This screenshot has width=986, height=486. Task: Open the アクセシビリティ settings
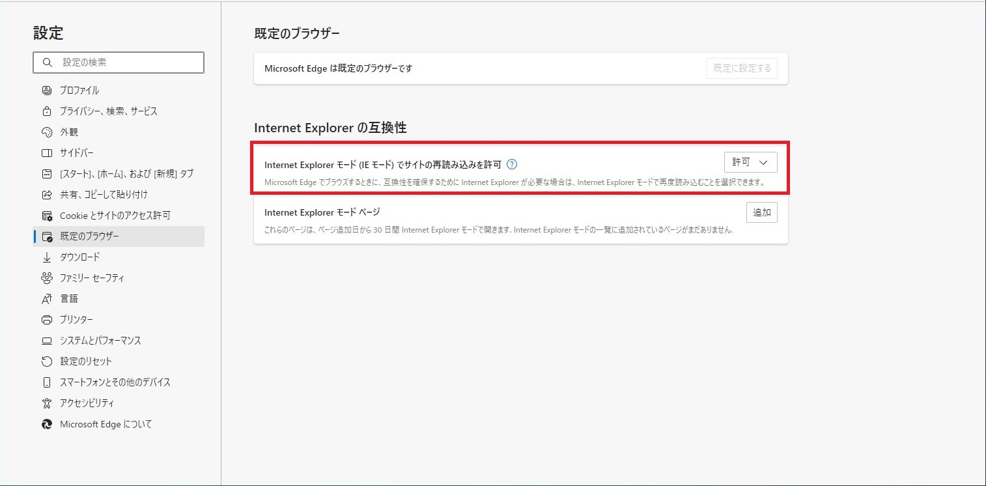click(x=119, y=403)
